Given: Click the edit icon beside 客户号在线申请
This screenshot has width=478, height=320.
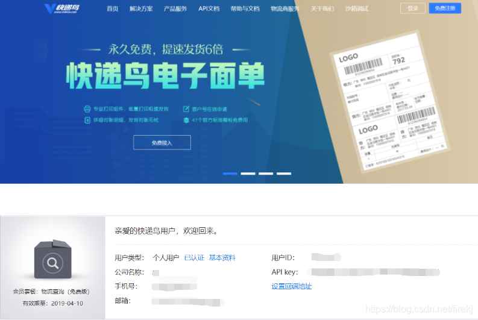Looking at the screenshot, I should tap(186, 109).
